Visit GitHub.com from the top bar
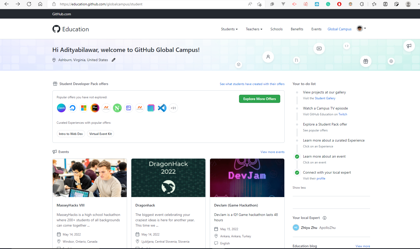The width and height of the screenshot is (420, 249). [x=62, y=14]
